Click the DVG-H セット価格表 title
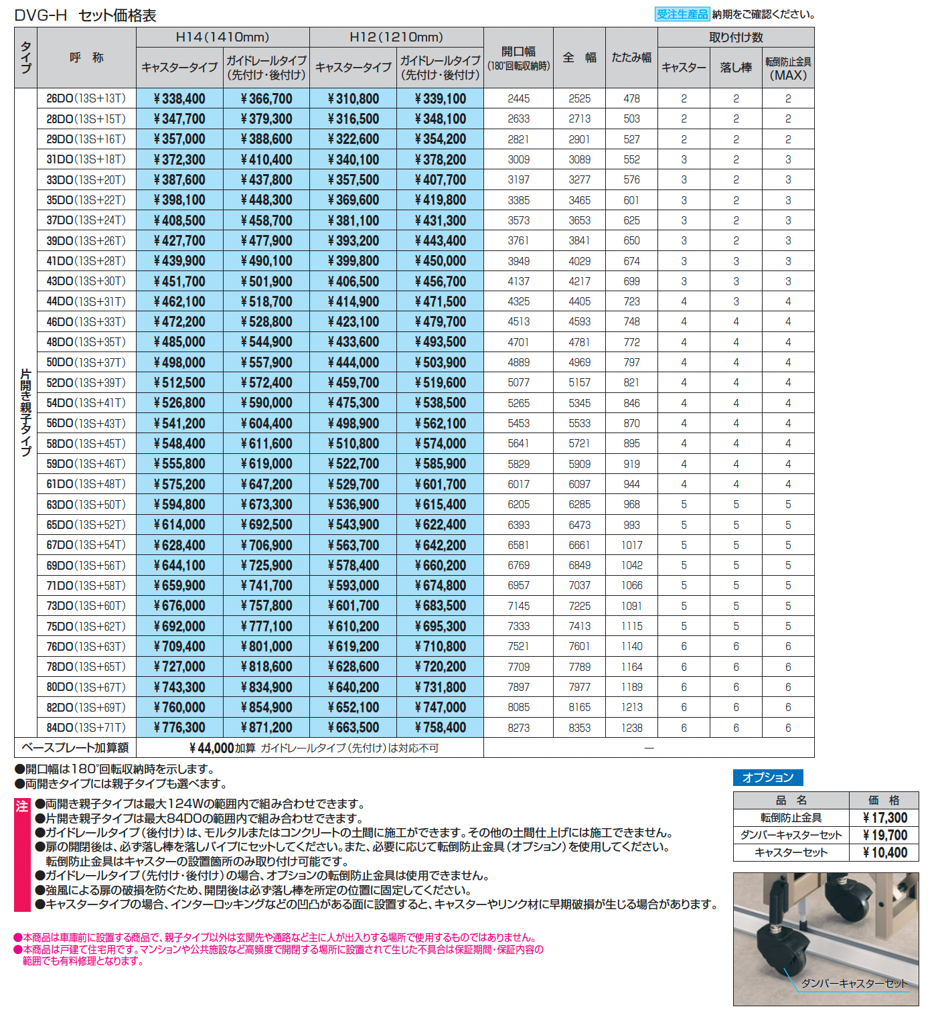Screen dimensions: 936x1023 [x=85, y=15]
